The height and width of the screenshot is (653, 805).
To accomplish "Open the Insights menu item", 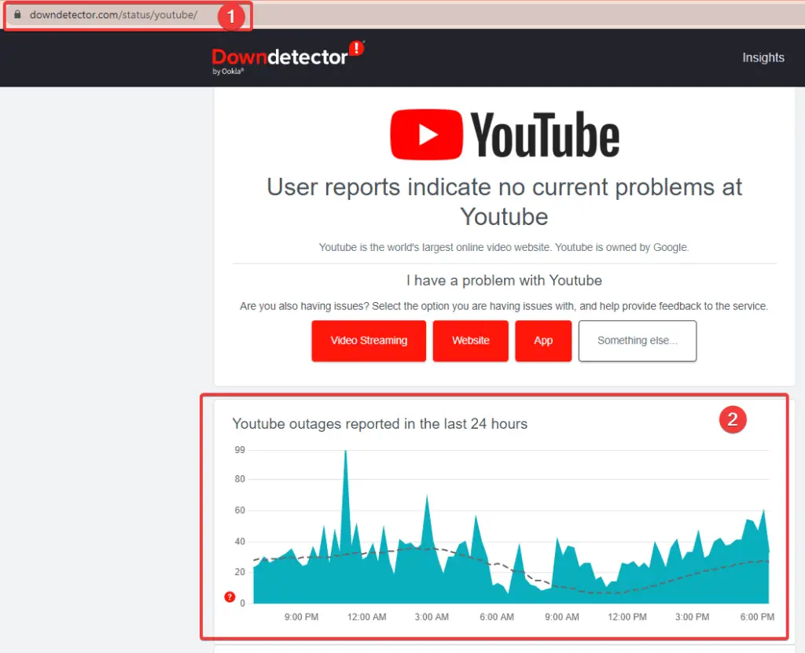I will 763,57.
